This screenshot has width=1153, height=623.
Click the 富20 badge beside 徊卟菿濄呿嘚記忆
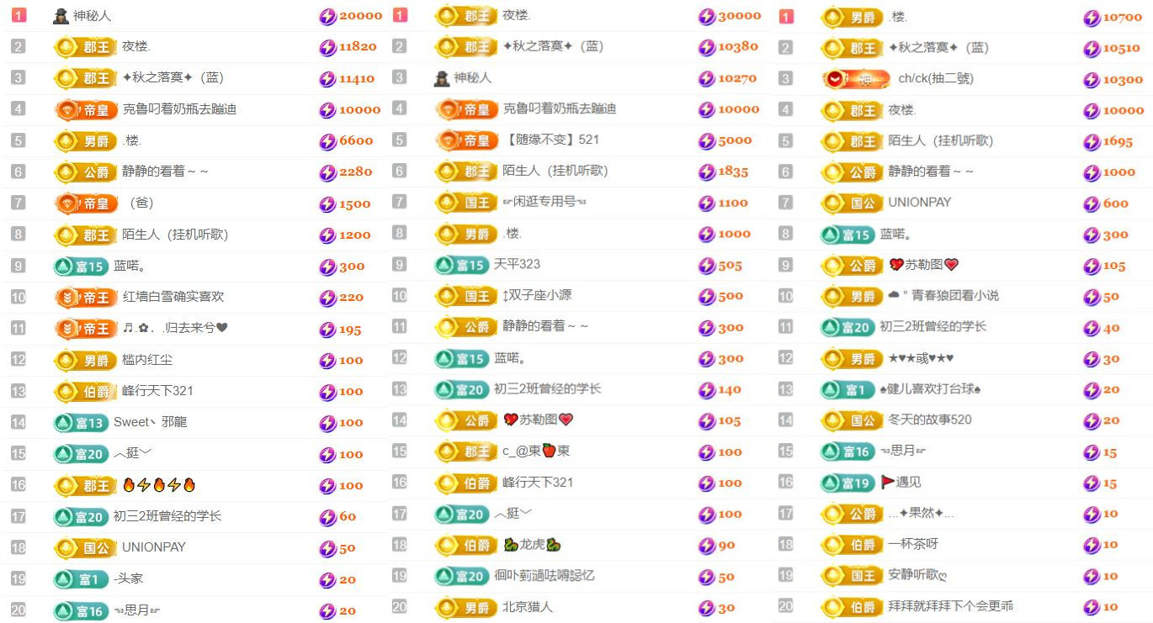[x=461, y=577]
